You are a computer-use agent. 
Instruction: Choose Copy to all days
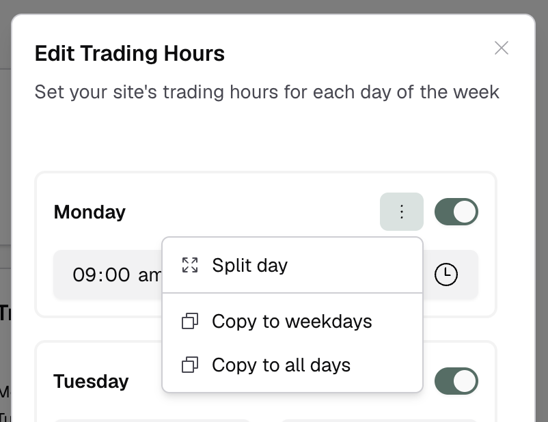point(282,365)
